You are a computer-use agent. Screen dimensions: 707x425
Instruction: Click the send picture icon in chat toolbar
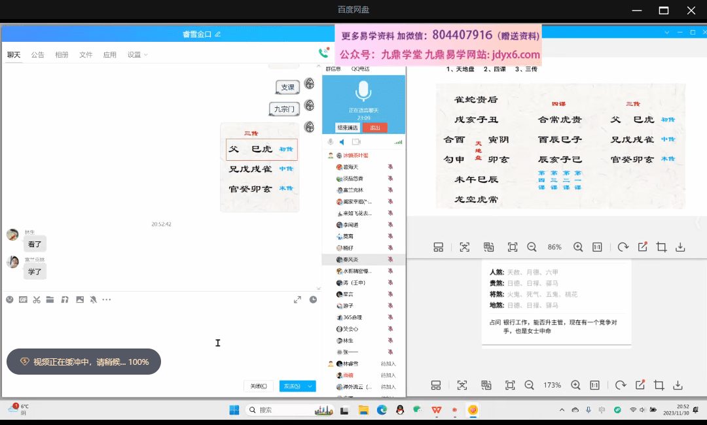tap(80, 299)
